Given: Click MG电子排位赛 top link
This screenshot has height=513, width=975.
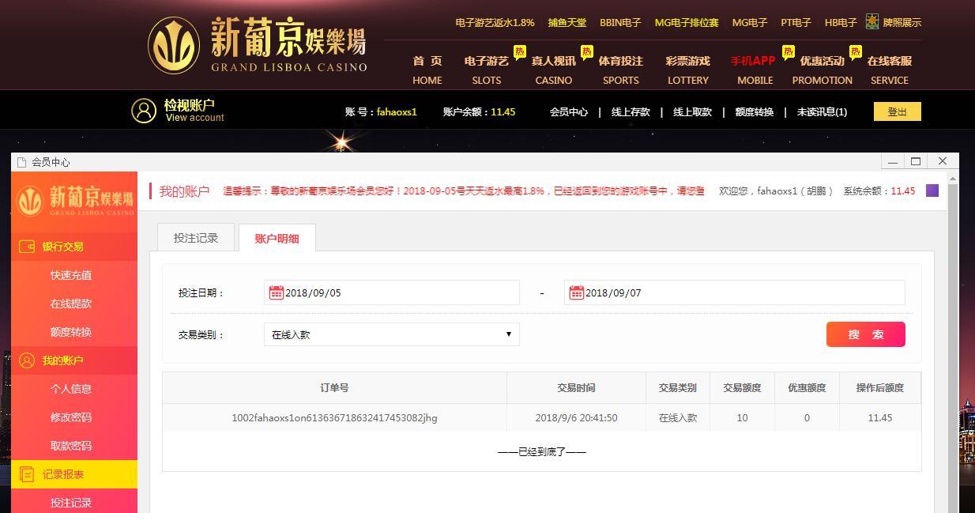Looking at the screenshot, I should tap(687, 22).
